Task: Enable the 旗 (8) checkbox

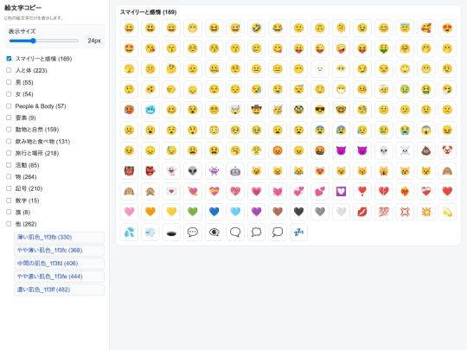Action: point(9,212)
